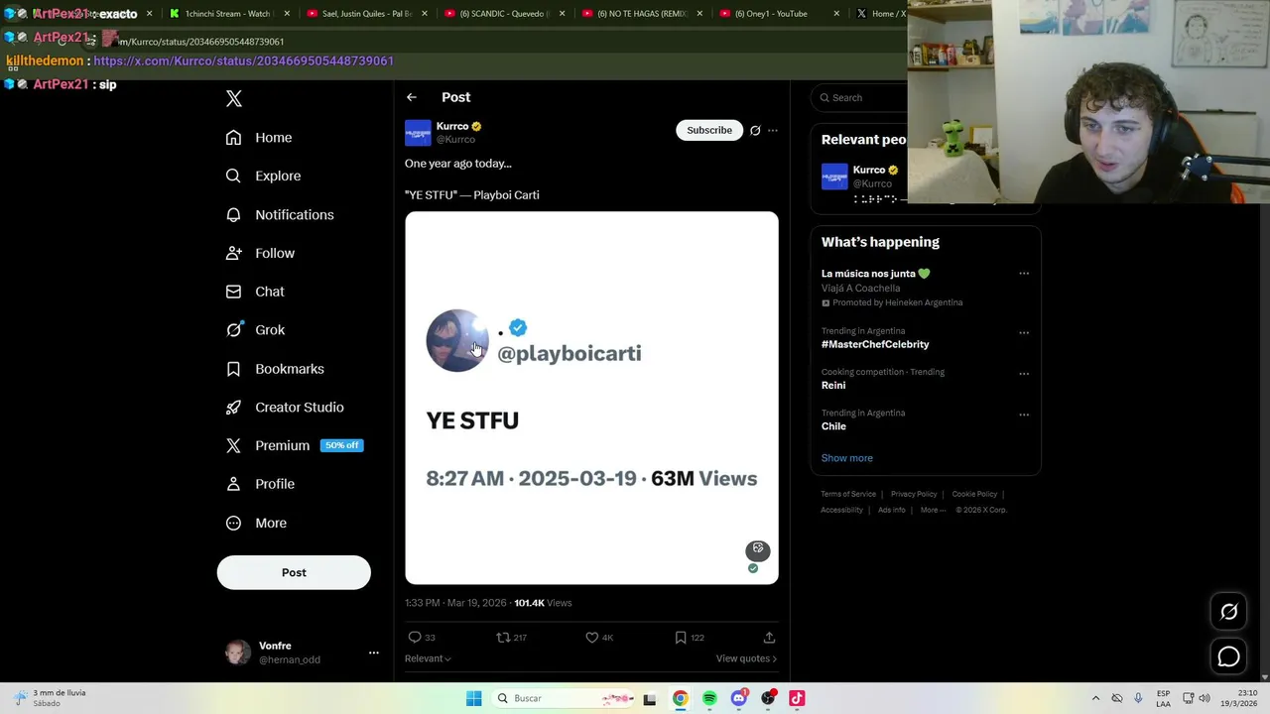Switch to the SCANDIC - Quevedo tab
Screen dimensions: 1270x714
[503, 14]
